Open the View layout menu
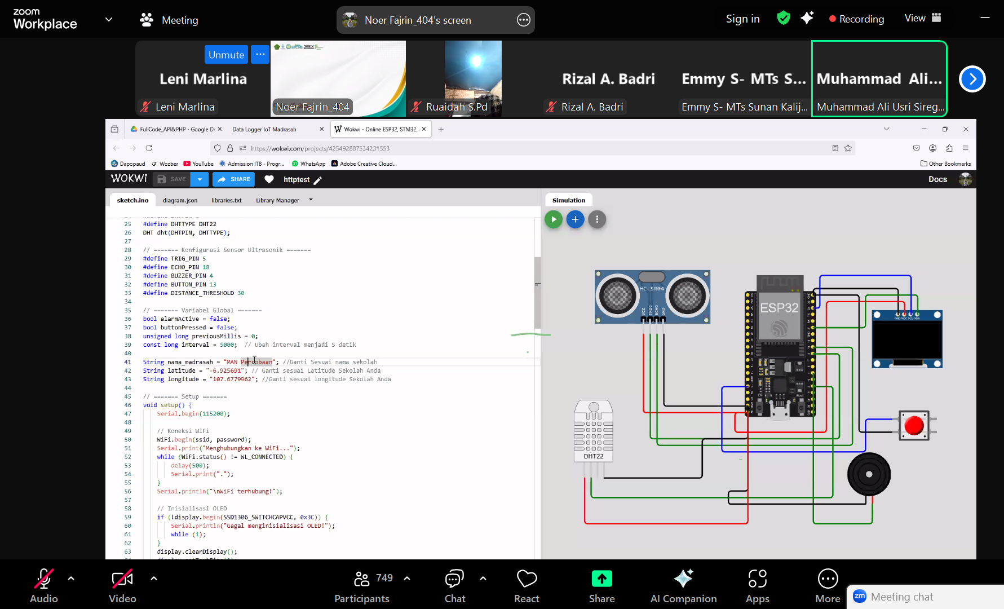 pos(923,18)
